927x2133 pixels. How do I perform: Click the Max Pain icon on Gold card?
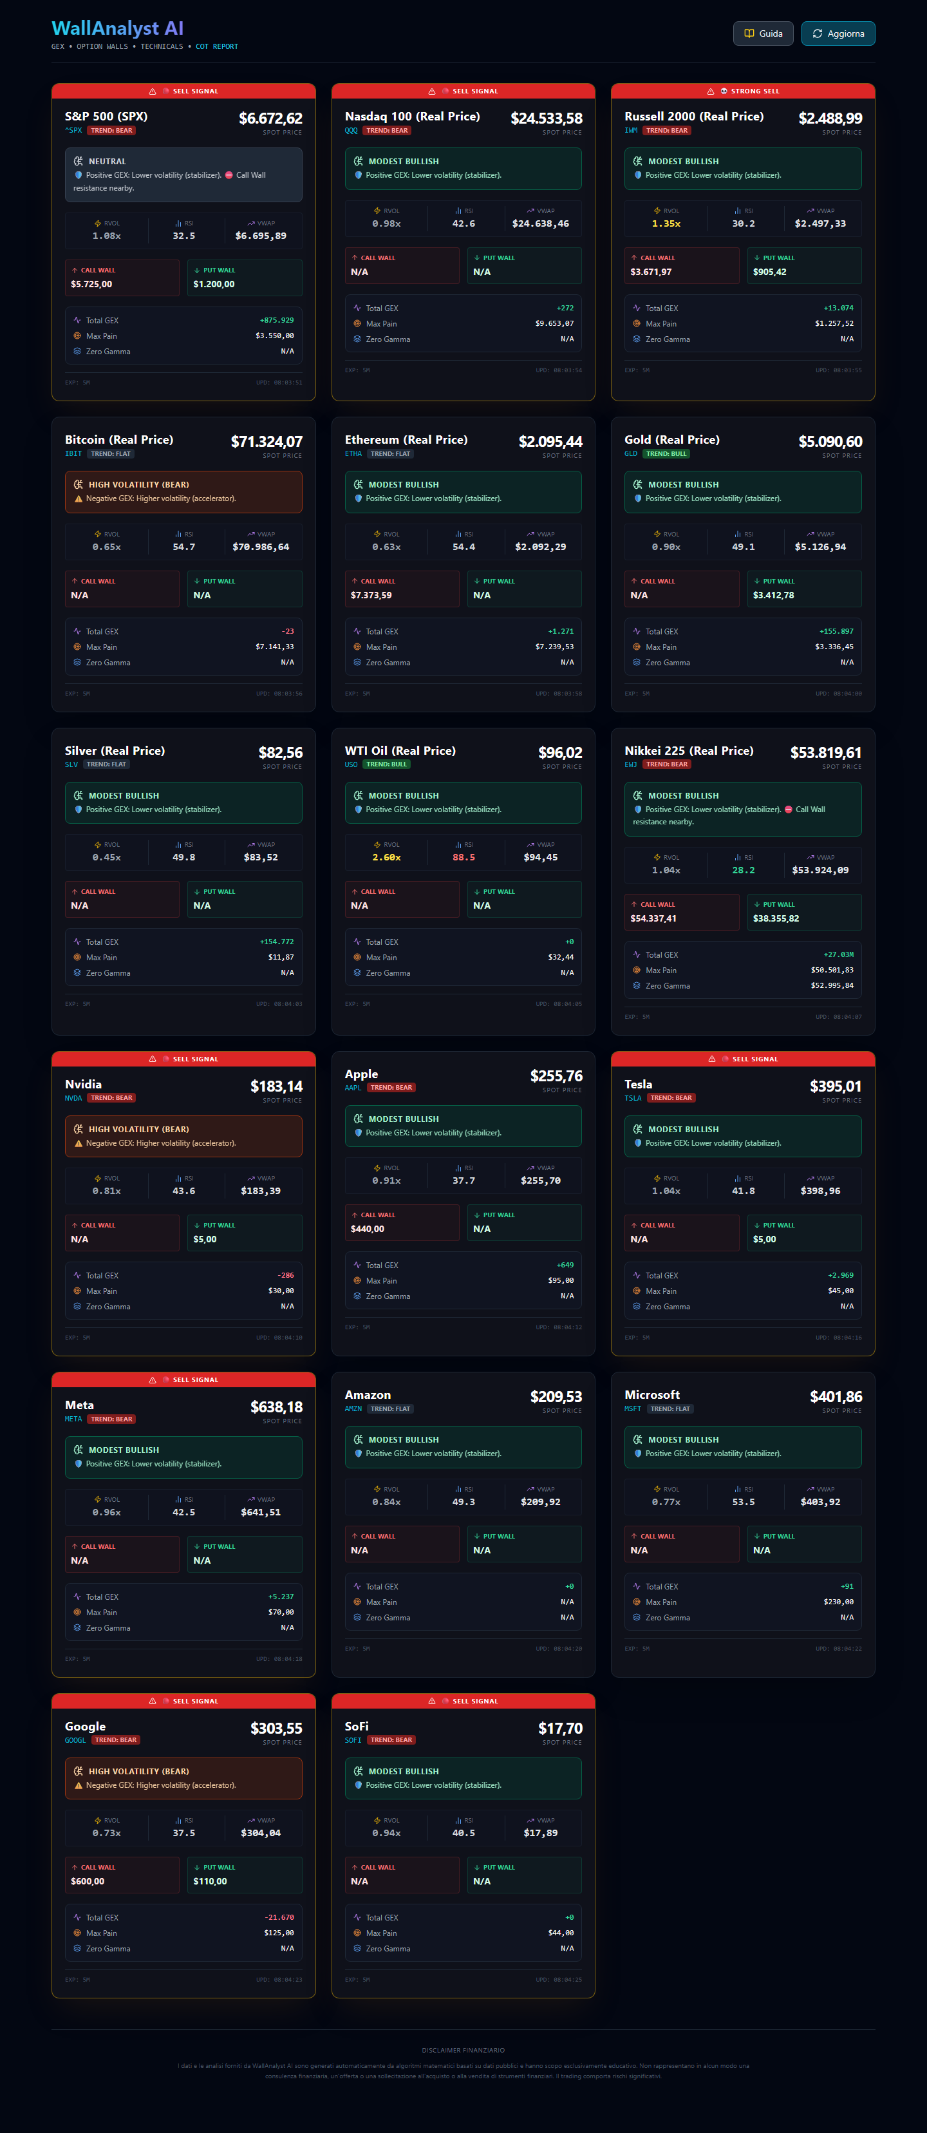point(637,647)
